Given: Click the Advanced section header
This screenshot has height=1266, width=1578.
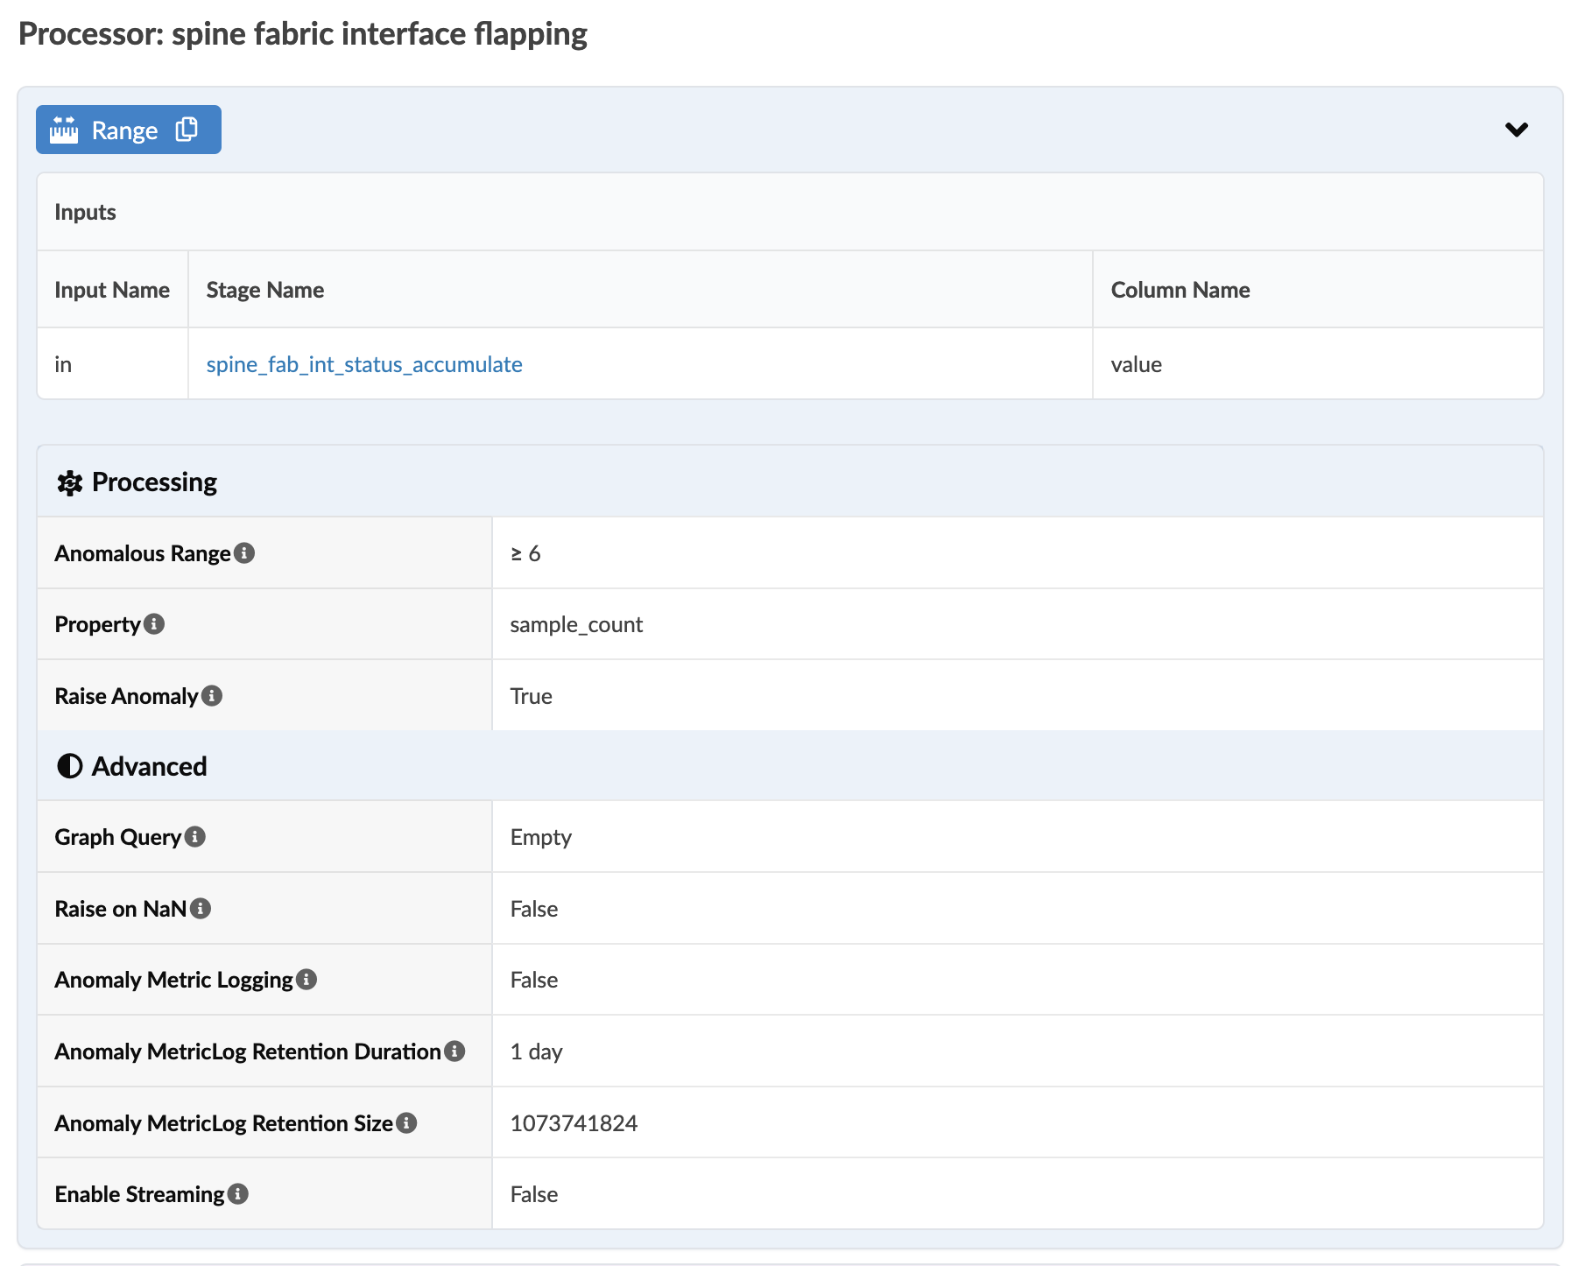Looking at the screenshot, I should [x=149, y=766].
